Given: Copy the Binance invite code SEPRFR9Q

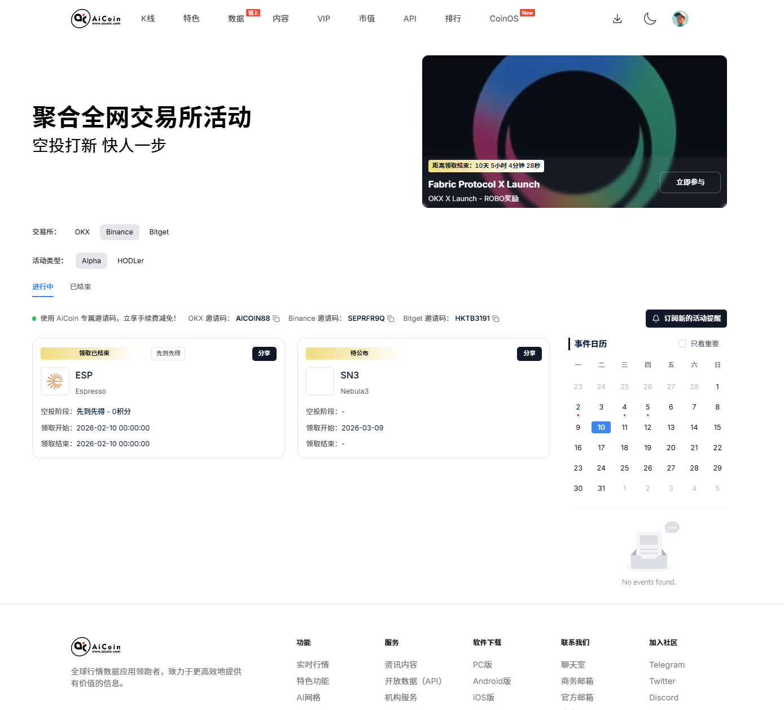Looking at the screenshot, I should [x=389, y=319].
